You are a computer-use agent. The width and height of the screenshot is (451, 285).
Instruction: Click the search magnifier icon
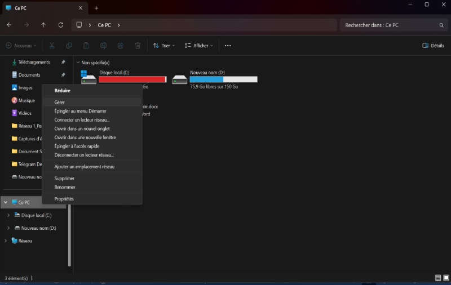441,25
